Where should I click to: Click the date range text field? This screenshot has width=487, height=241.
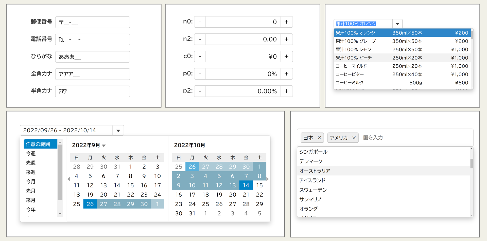[66, 131]
